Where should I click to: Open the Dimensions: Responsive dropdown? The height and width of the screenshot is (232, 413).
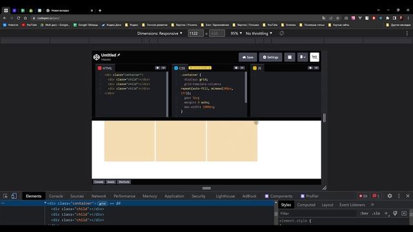click(x=159, y=34)
